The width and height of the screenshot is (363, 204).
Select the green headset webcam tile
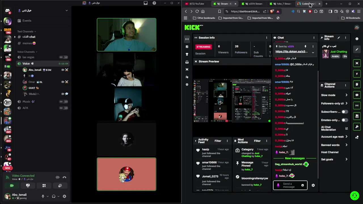point(126,35)
